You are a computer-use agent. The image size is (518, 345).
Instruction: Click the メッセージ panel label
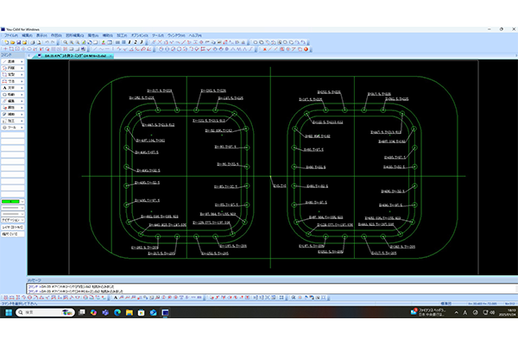click(35, 280)
